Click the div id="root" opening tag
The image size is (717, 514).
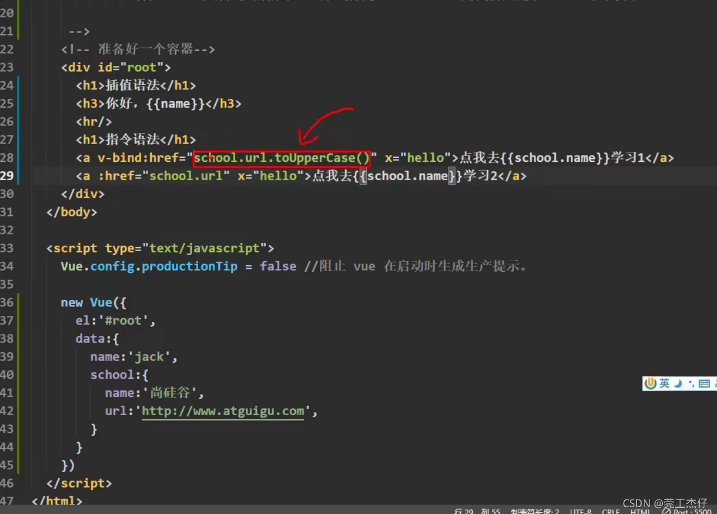point(116,68)
